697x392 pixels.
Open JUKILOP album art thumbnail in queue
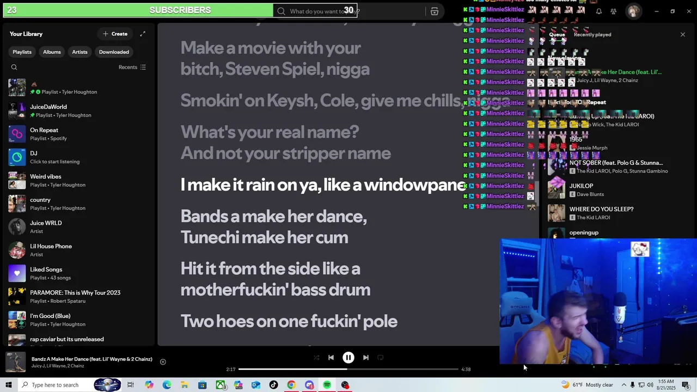click(x=557, y=190)
